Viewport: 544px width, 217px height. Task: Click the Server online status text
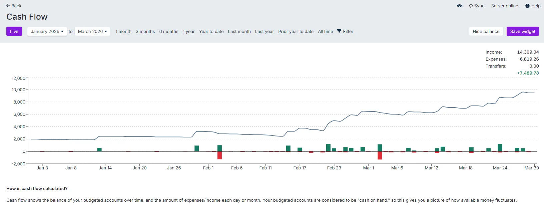[x=504, y=6]
